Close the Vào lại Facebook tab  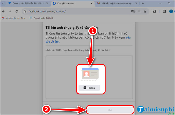(x=91, y=3)
